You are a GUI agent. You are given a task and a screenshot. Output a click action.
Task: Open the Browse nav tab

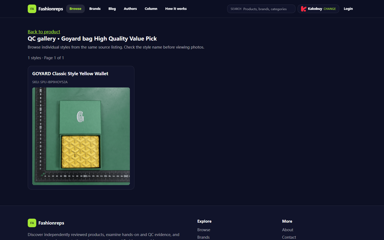click(75, 9)
